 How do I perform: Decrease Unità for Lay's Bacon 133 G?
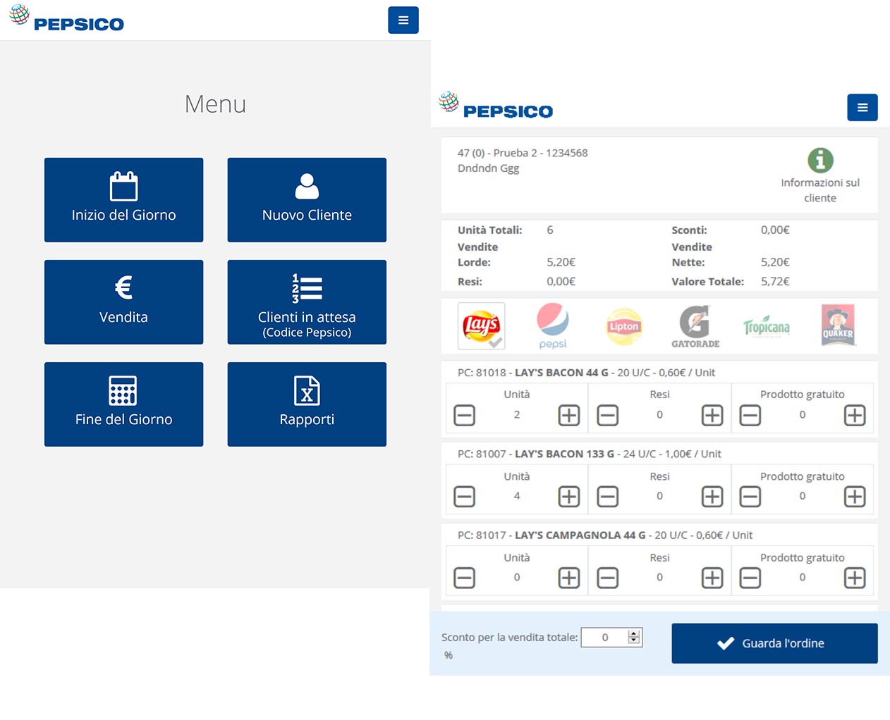click(464, 497)
